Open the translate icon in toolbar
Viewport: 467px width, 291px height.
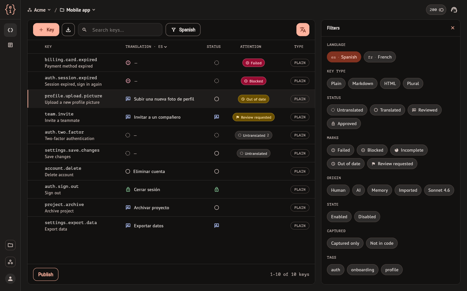(x=303, y=30)
